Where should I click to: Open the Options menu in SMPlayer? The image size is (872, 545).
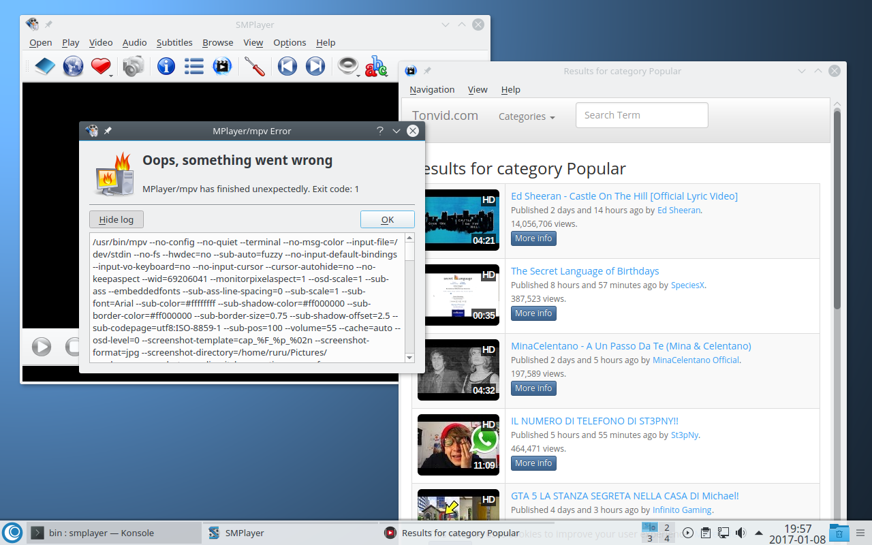point(290,42)
